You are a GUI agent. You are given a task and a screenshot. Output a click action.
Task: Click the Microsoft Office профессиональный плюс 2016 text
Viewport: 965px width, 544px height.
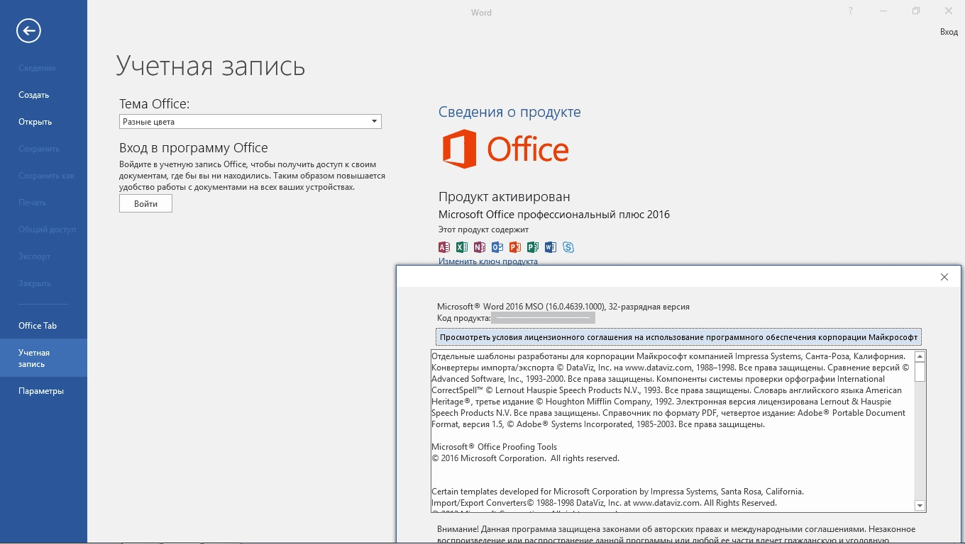tap(554, 215)
